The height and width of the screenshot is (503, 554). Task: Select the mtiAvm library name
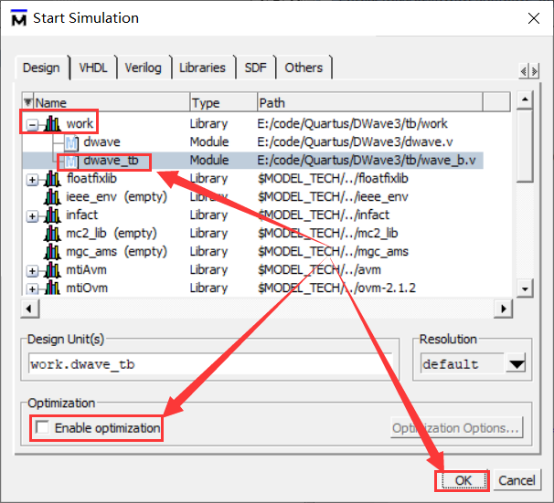point(86,270)
